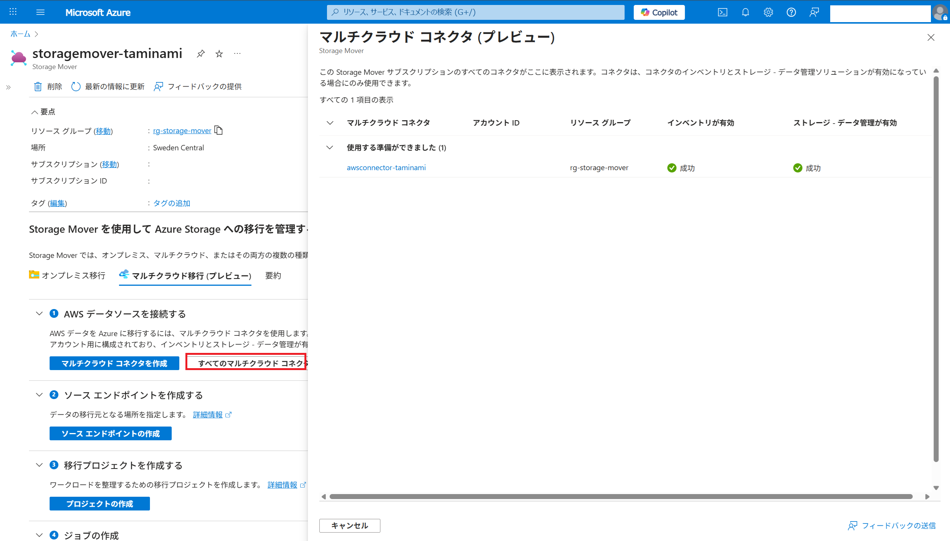Open the notifications bell

746,12
